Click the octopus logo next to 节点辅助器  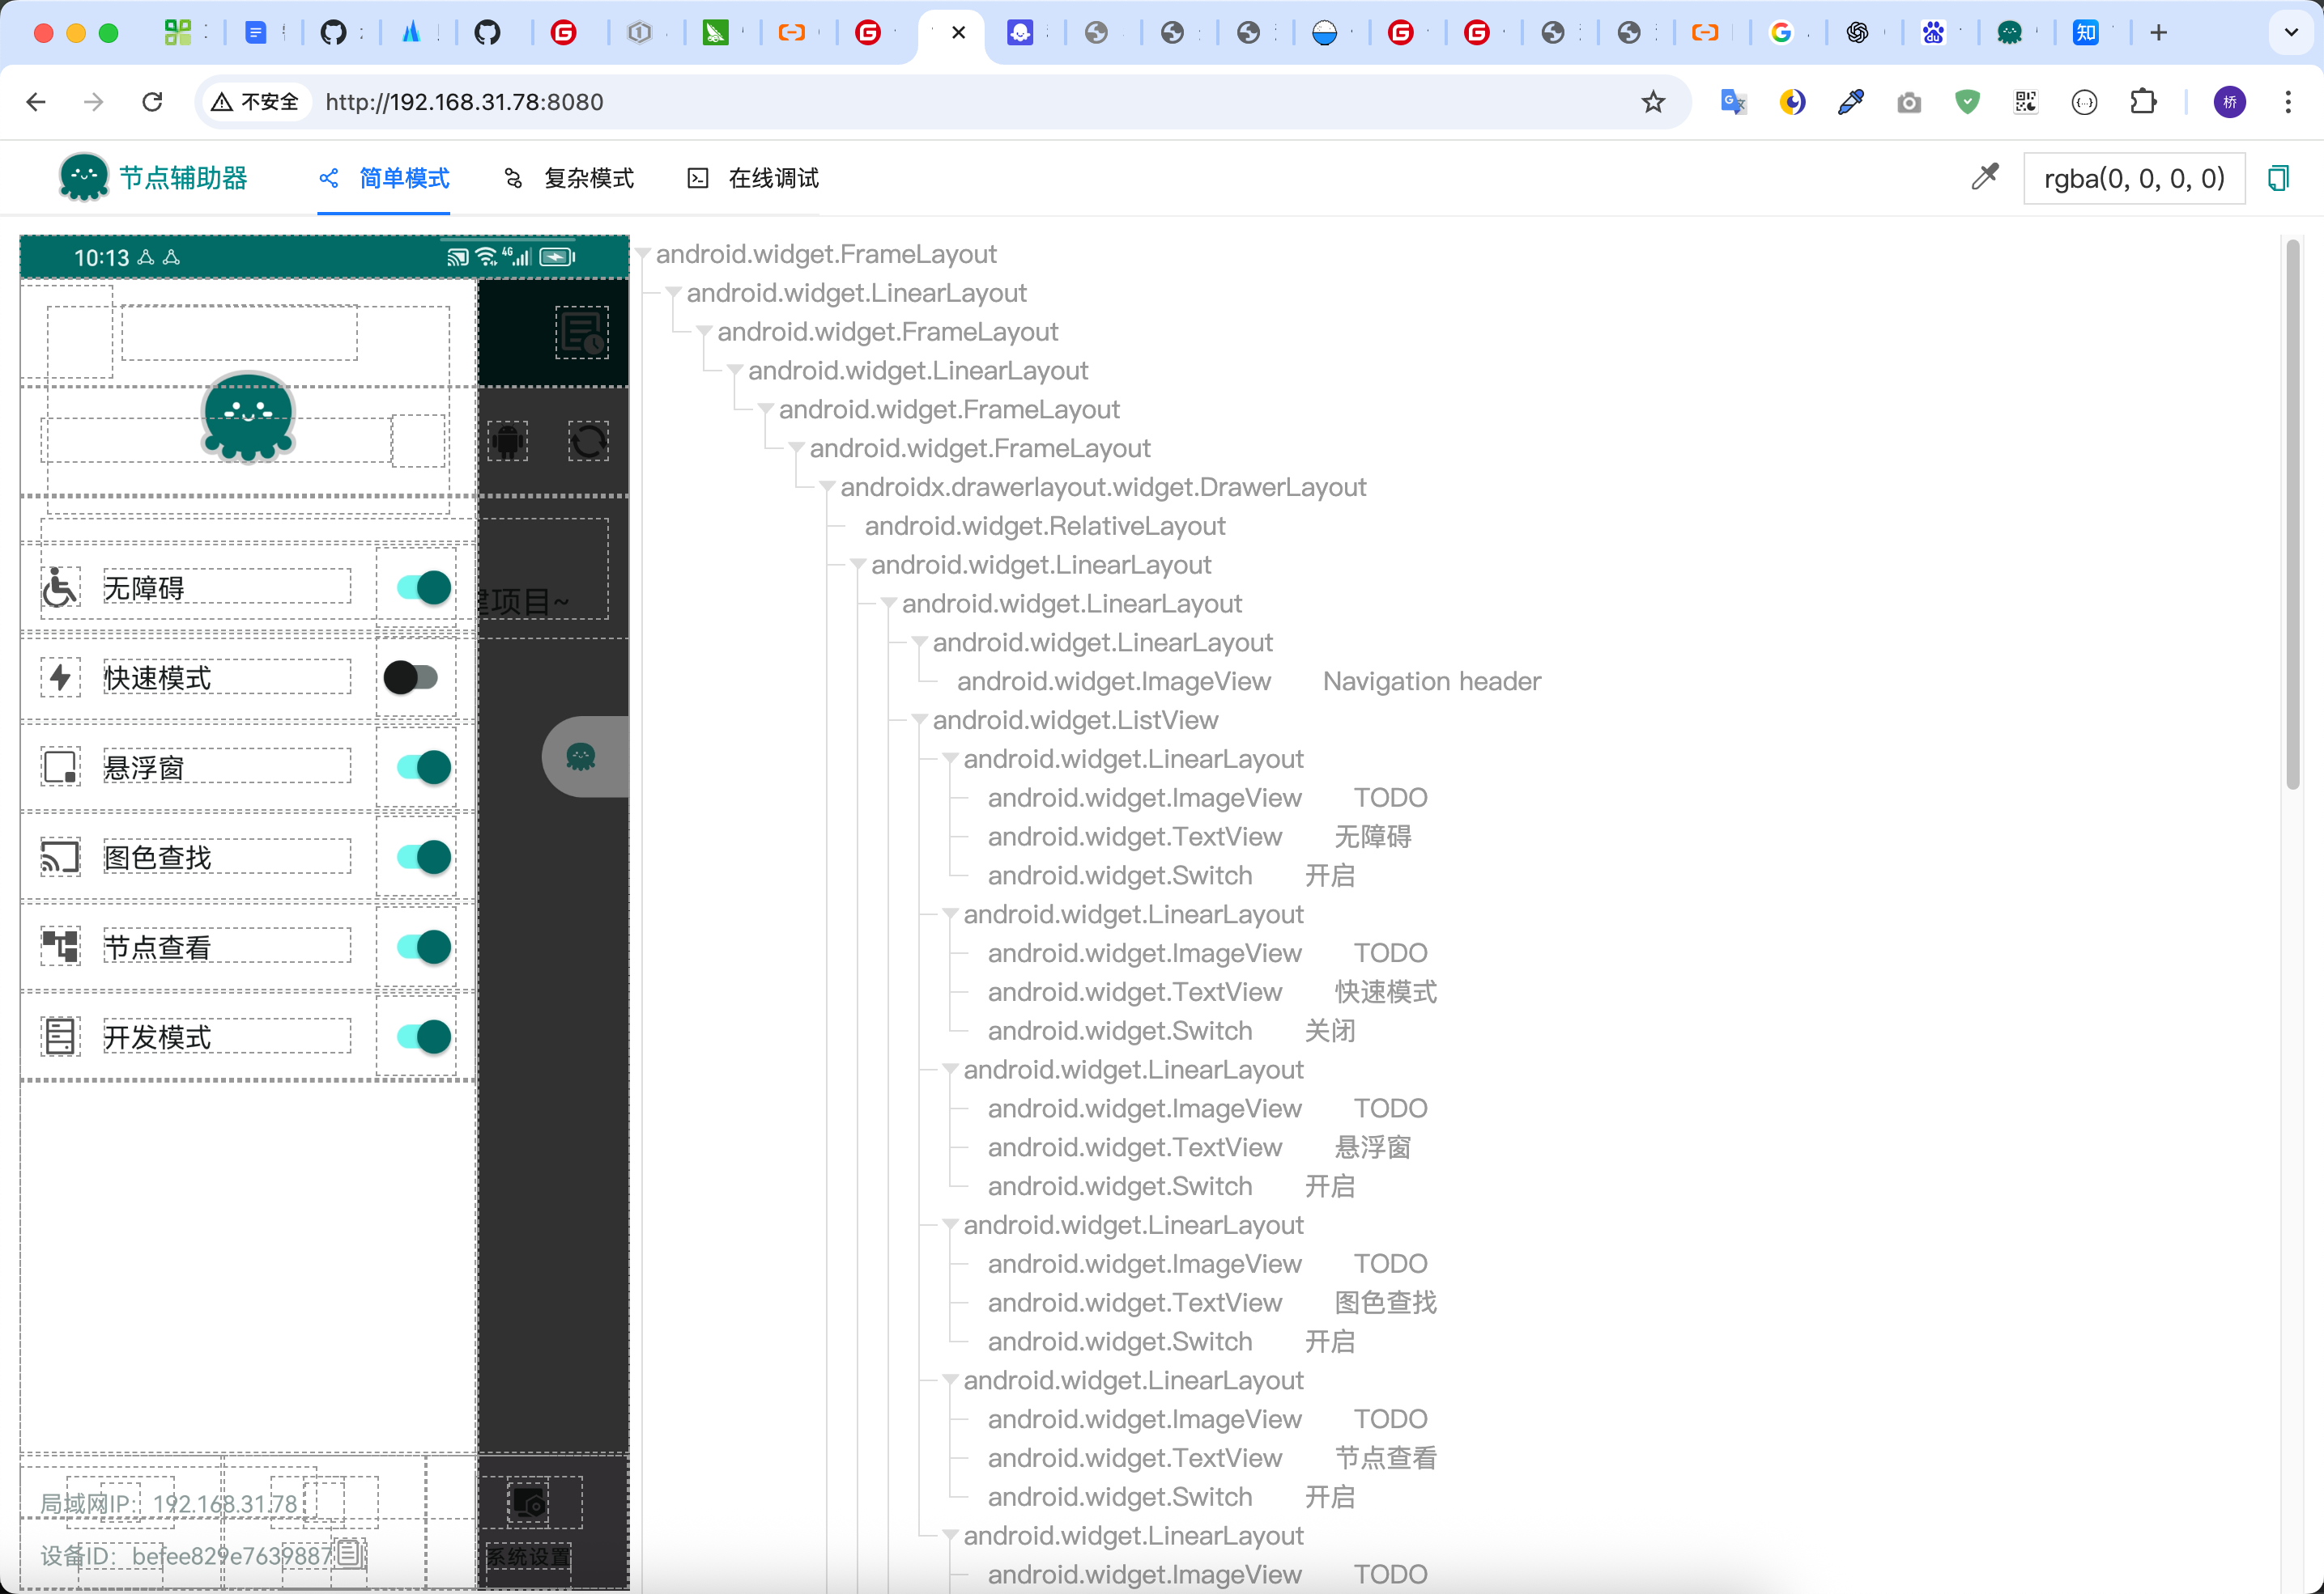click(84, 178)
